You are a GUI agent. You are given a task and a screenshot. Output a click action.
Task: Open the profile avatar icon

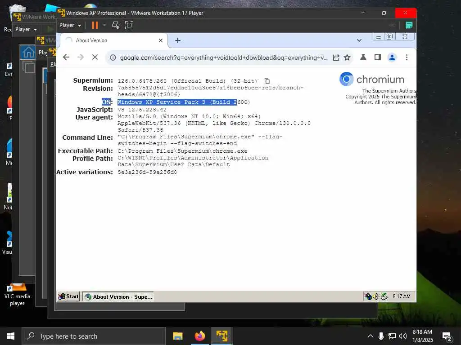click(392, 57)
